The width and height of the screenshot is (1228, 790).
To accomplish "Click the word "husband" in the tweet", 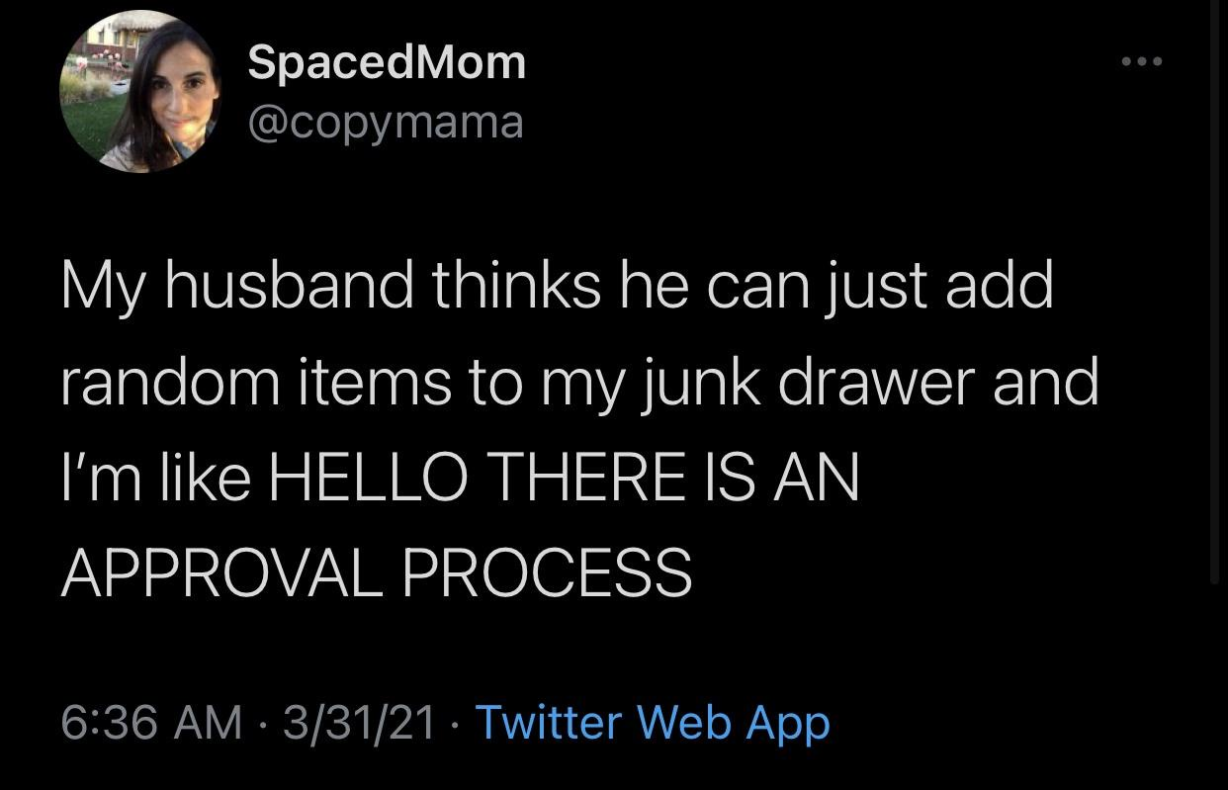I will click(284, 287).
